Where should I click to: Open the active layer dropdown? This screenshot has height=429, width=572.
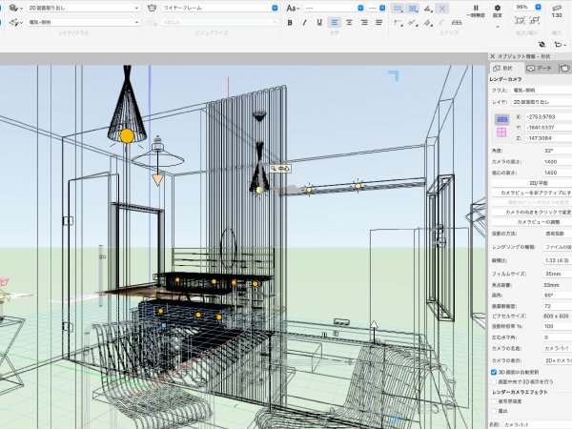[83, 8]
